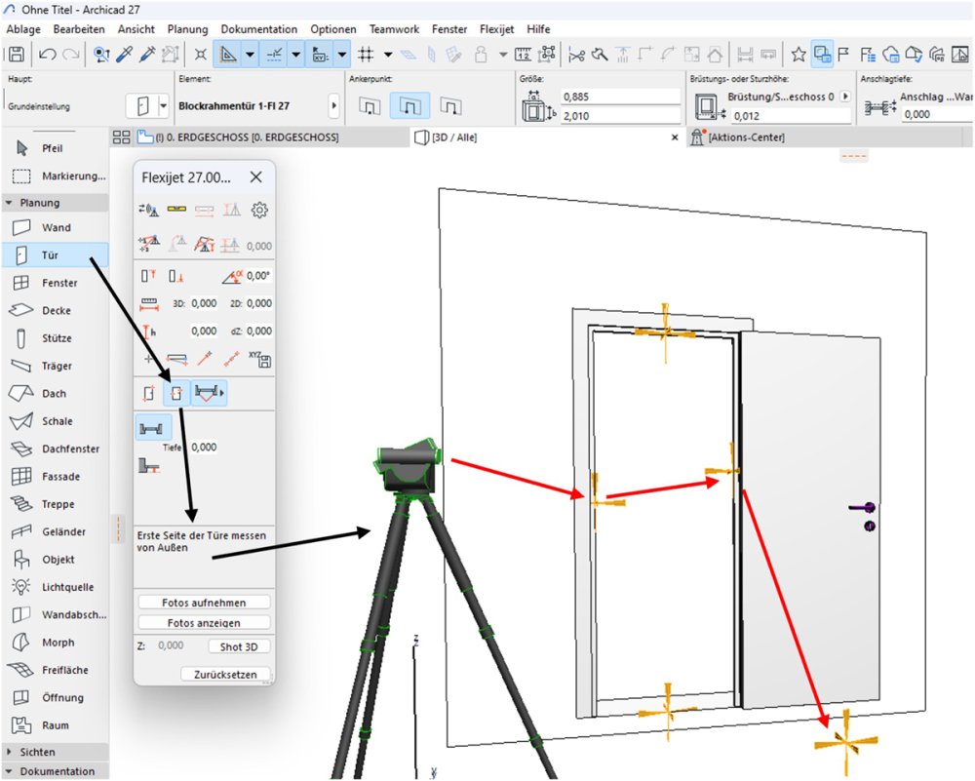Click the Tiefe value field
Viewport: 975px width, 781px height.
pos(204,448)
